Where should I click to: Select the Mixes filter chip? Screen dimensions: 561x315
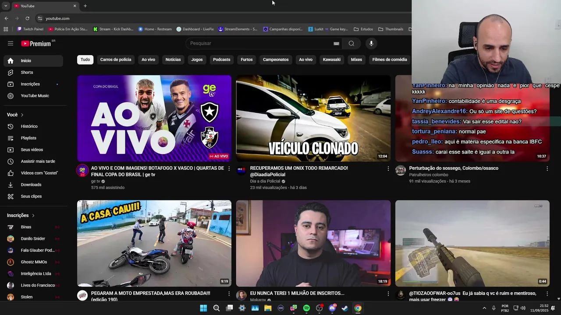click(356, 59)
